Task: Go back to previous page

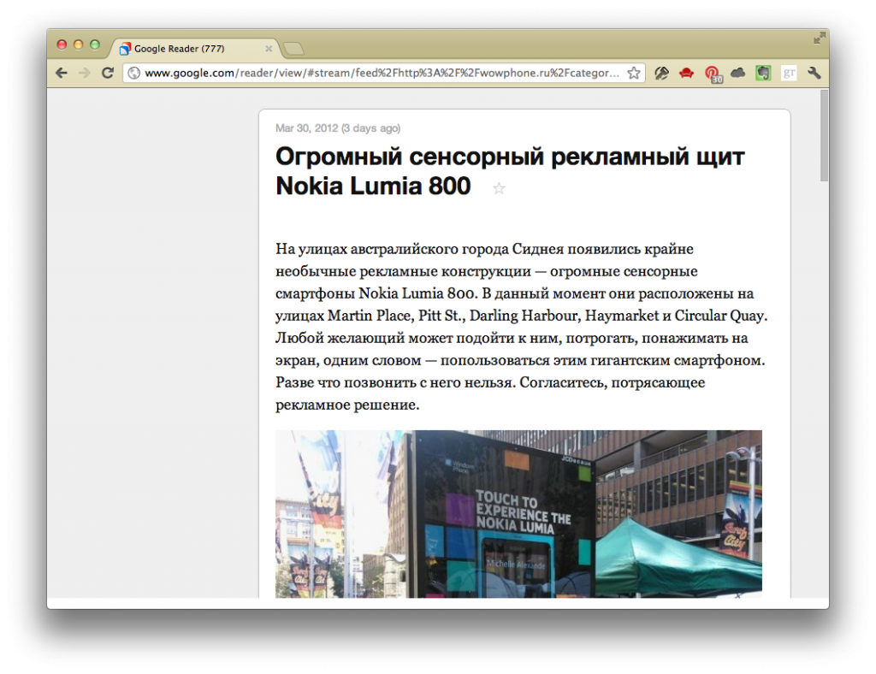Action: (x=62, y=74)
